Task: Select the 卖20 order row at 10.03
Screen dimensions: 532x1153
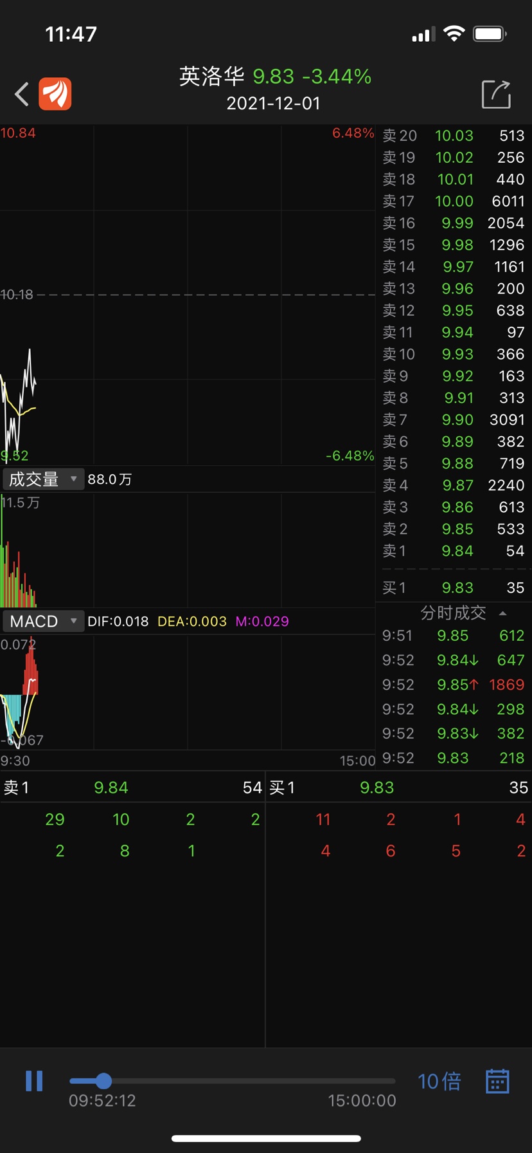Action: 454,136
